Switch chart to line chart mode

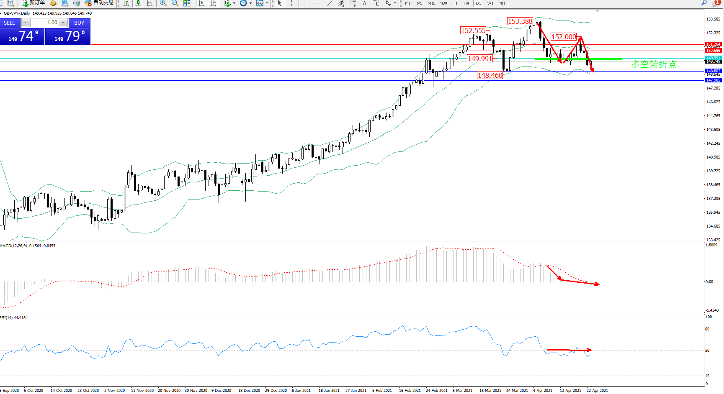[x=149, y=3]
